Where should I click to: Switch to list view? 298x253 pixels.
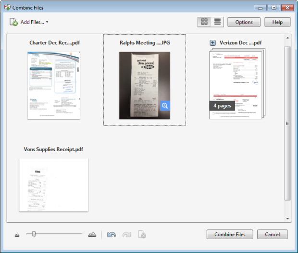[217, 22]
